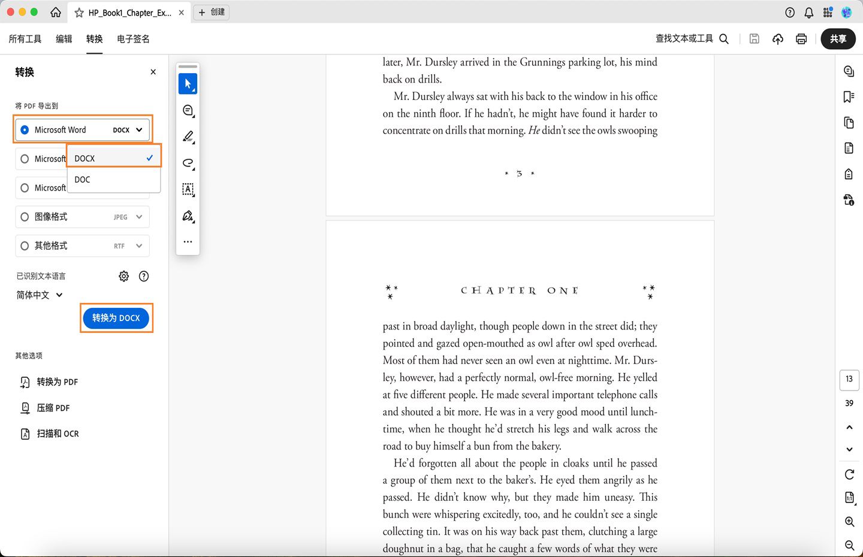Screen dimensions: 863x557
Task: Select the 图像格式 radio button
Action: (24, 217)
